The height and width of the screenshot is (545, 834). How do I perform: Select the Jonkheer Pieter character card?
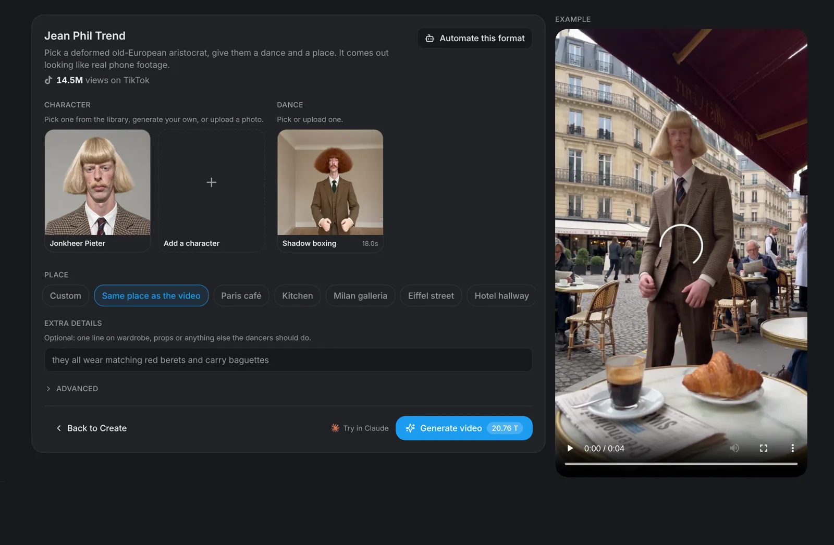tap(97, 191)
